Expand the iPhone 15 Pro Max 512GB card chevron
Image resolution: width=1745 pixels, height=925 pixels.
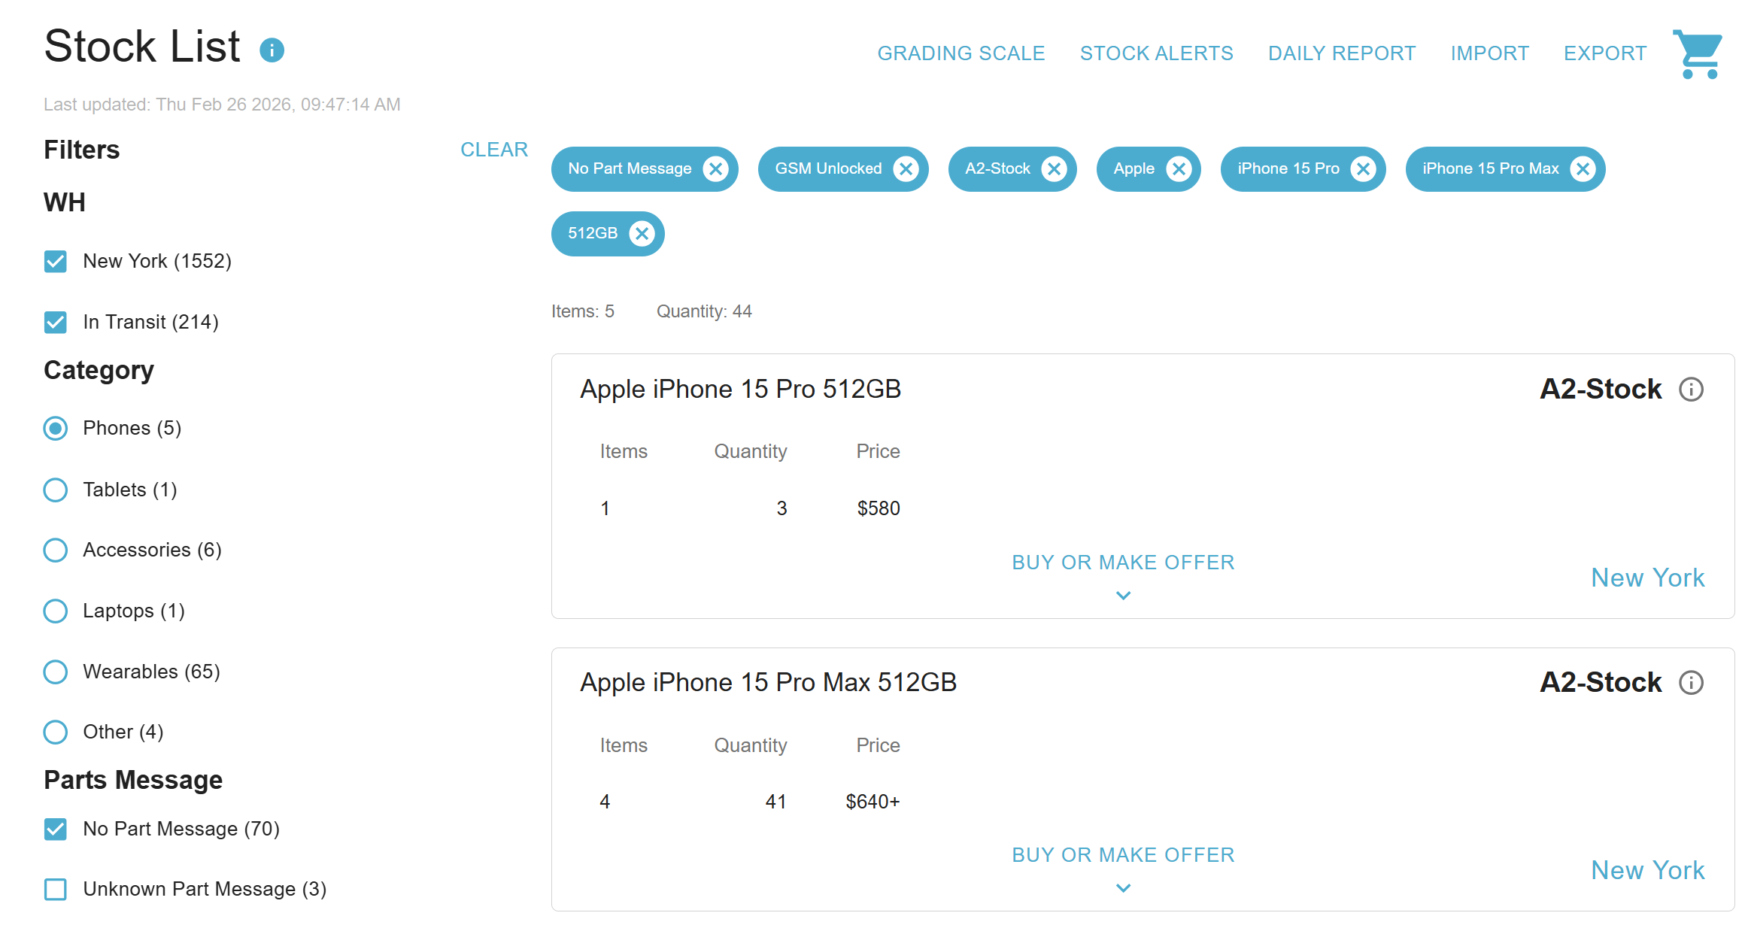(x=1123, y=888)
